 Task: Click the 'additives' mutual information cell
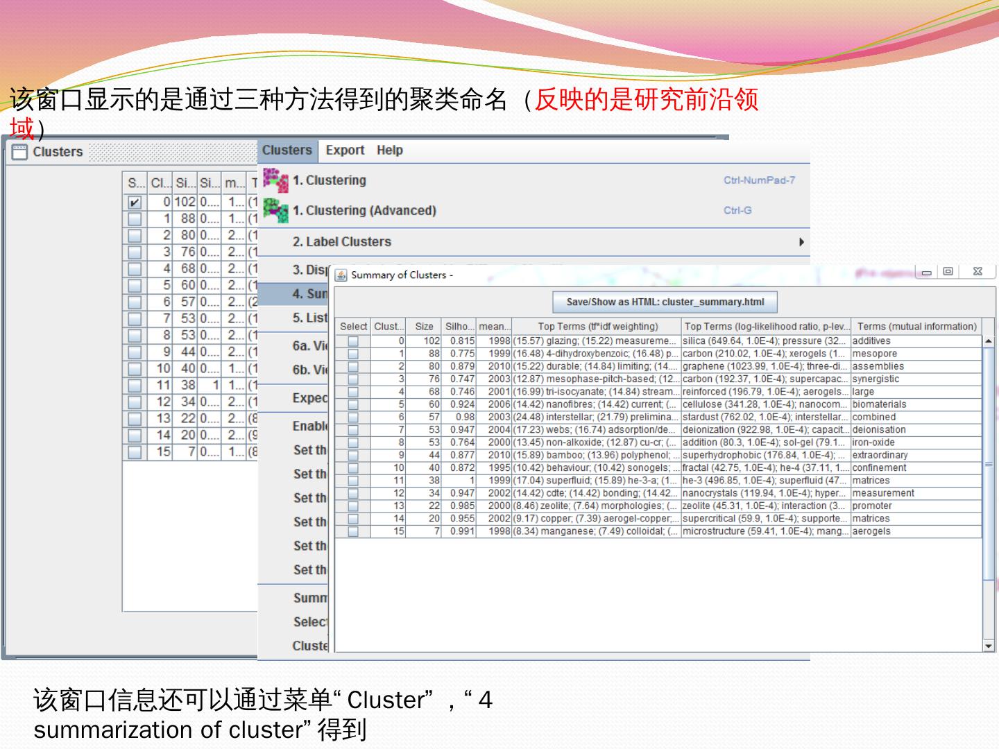tap(916, 341)
